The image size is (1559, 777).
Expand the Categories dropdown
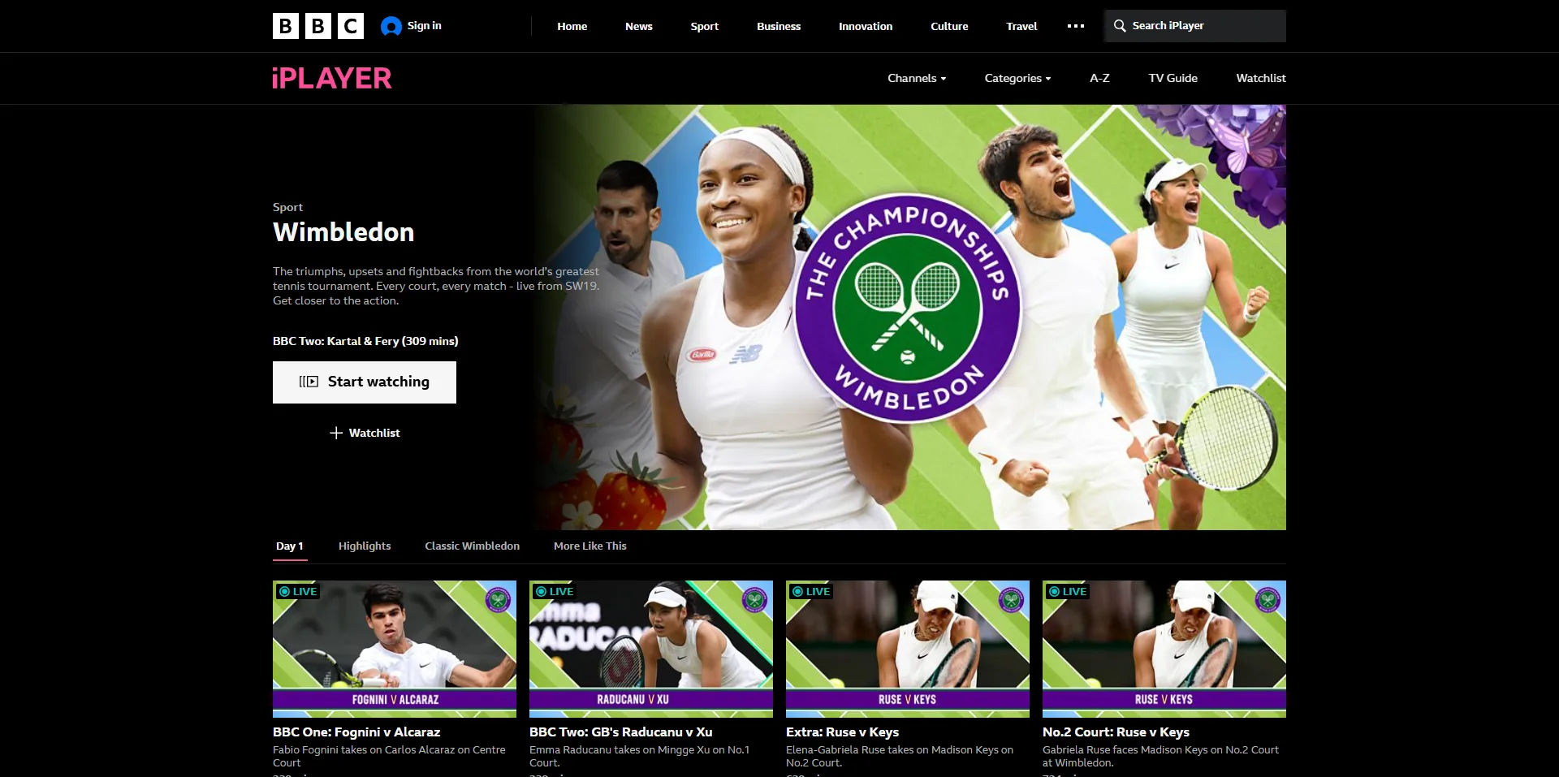(1017, 78)
